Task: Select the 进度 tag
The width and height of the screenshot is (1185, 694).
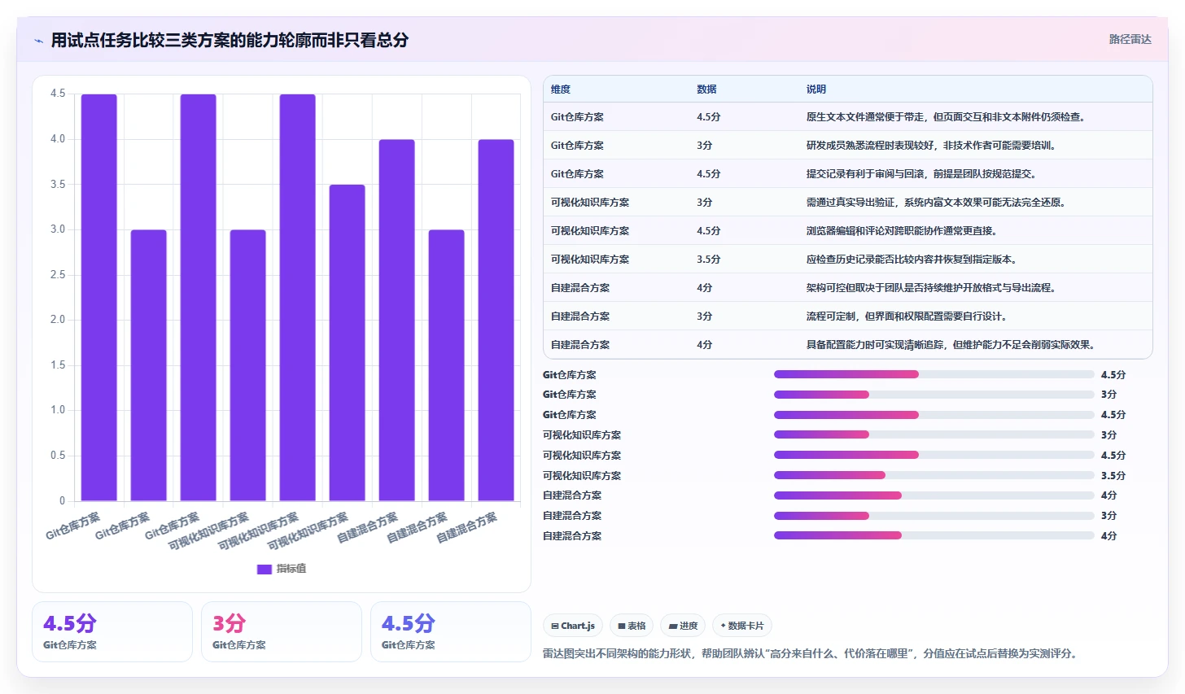Action: coord(683,626)
